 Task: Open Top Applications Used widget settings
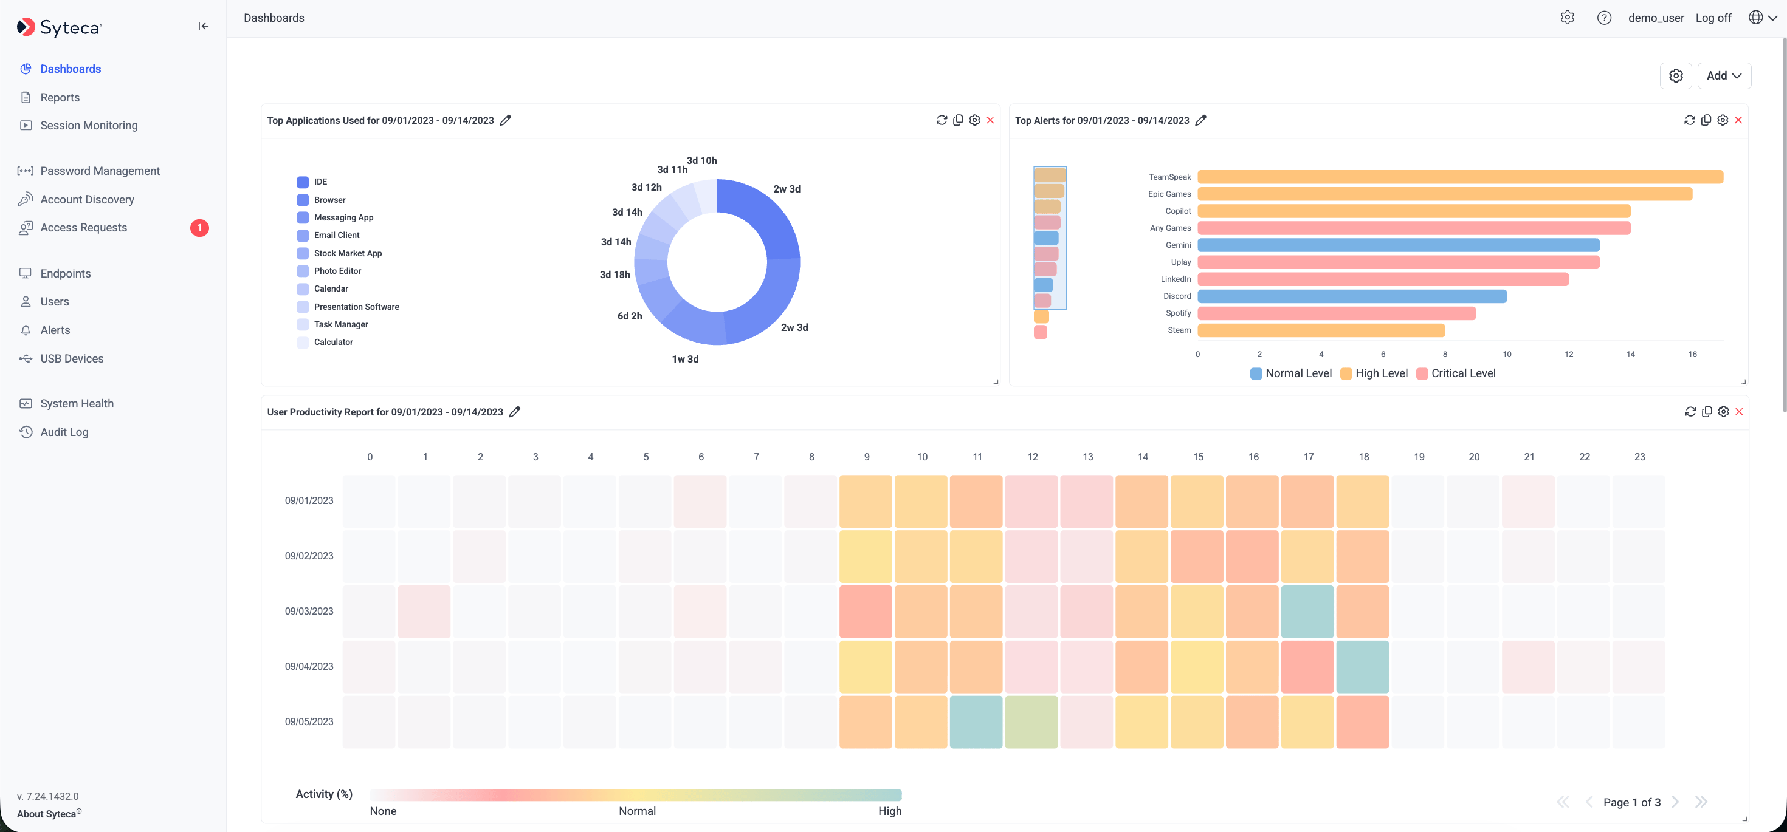975,120
